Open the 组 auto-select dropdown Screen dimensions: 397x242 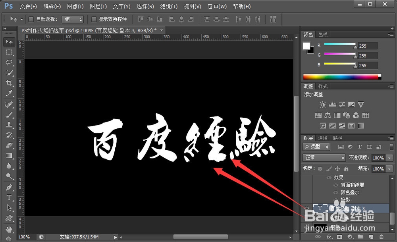(x=73, y=19)
